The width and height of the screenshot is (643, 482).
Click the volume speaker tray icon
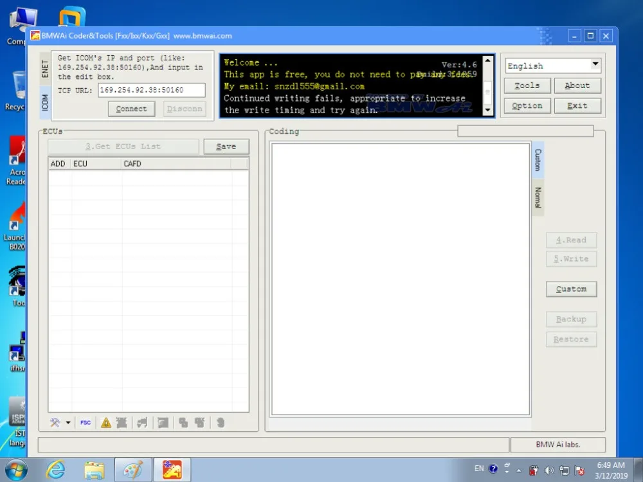pos(549,470)
